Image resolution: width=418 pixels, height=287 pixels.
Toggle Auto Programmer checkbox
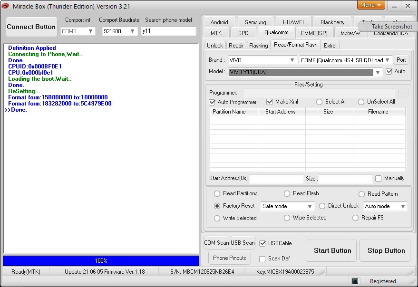pyautogui.click(x=212, y=102)
